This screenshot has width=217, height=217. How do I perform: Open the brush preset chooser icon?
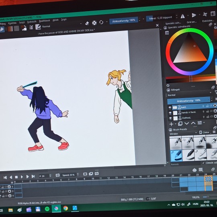(38, 27)
